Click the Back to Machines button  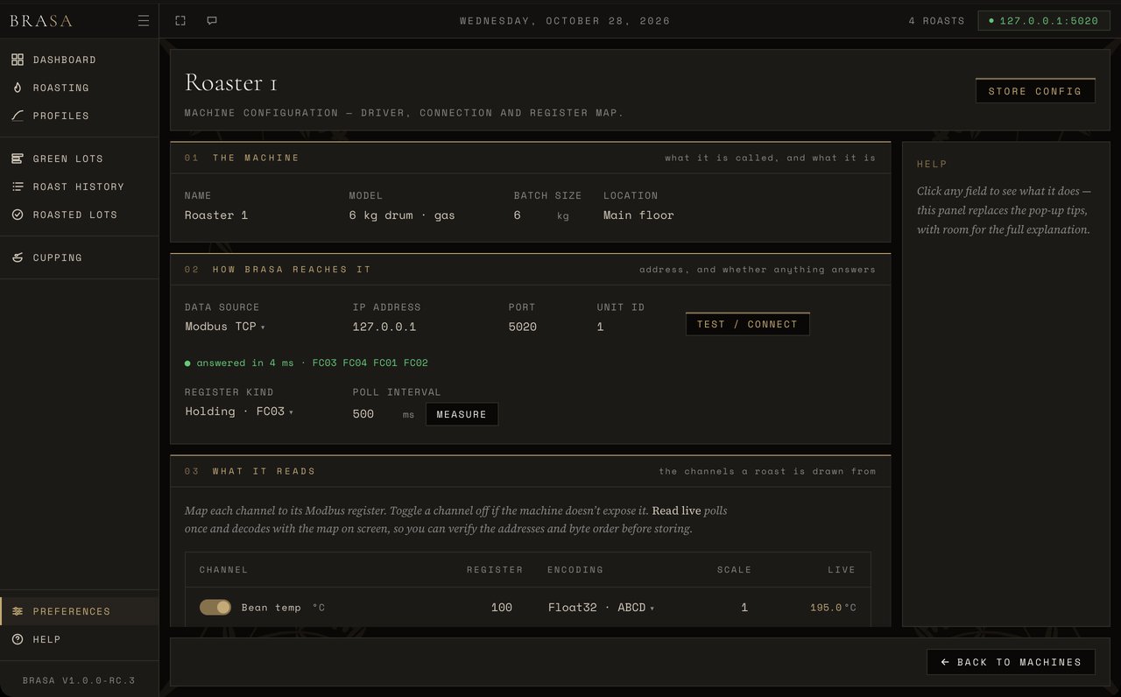[x=1011, y=662]
